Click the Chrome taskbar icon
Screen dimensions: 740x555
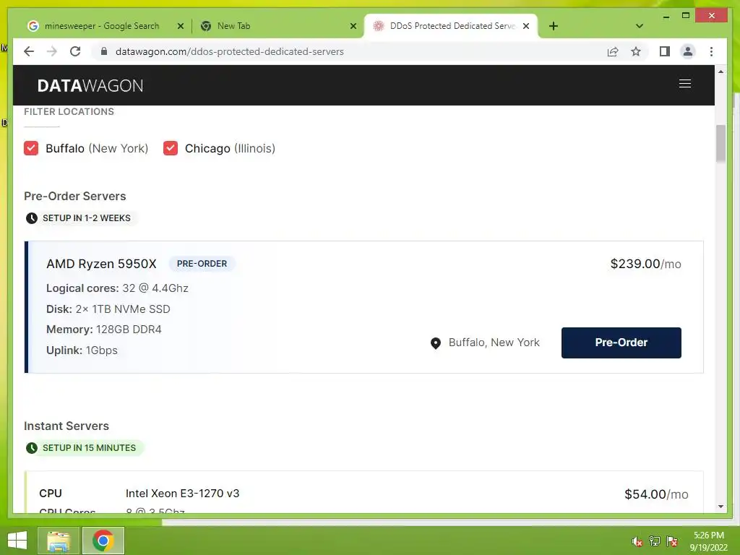point(103,541)
